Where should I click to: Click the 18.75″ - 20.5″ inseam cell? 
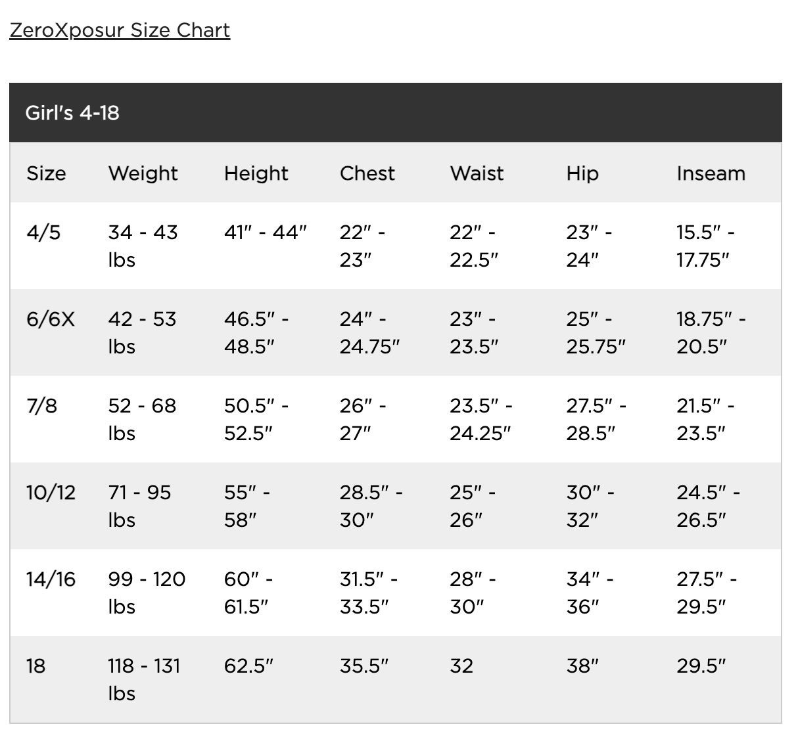click(x=711, y=332)
